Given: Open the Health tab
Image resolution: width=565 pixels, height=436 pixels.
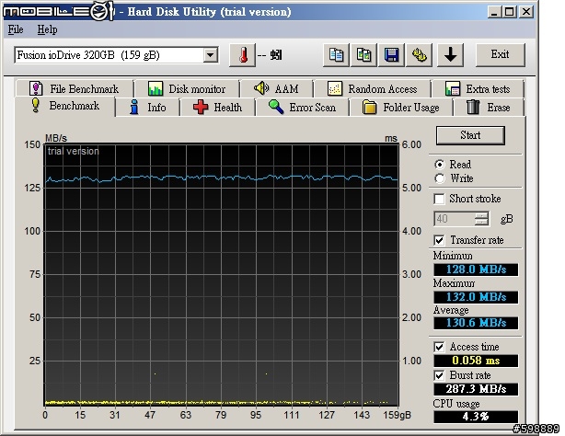Looking at the screenshot, I should [218, 108].
